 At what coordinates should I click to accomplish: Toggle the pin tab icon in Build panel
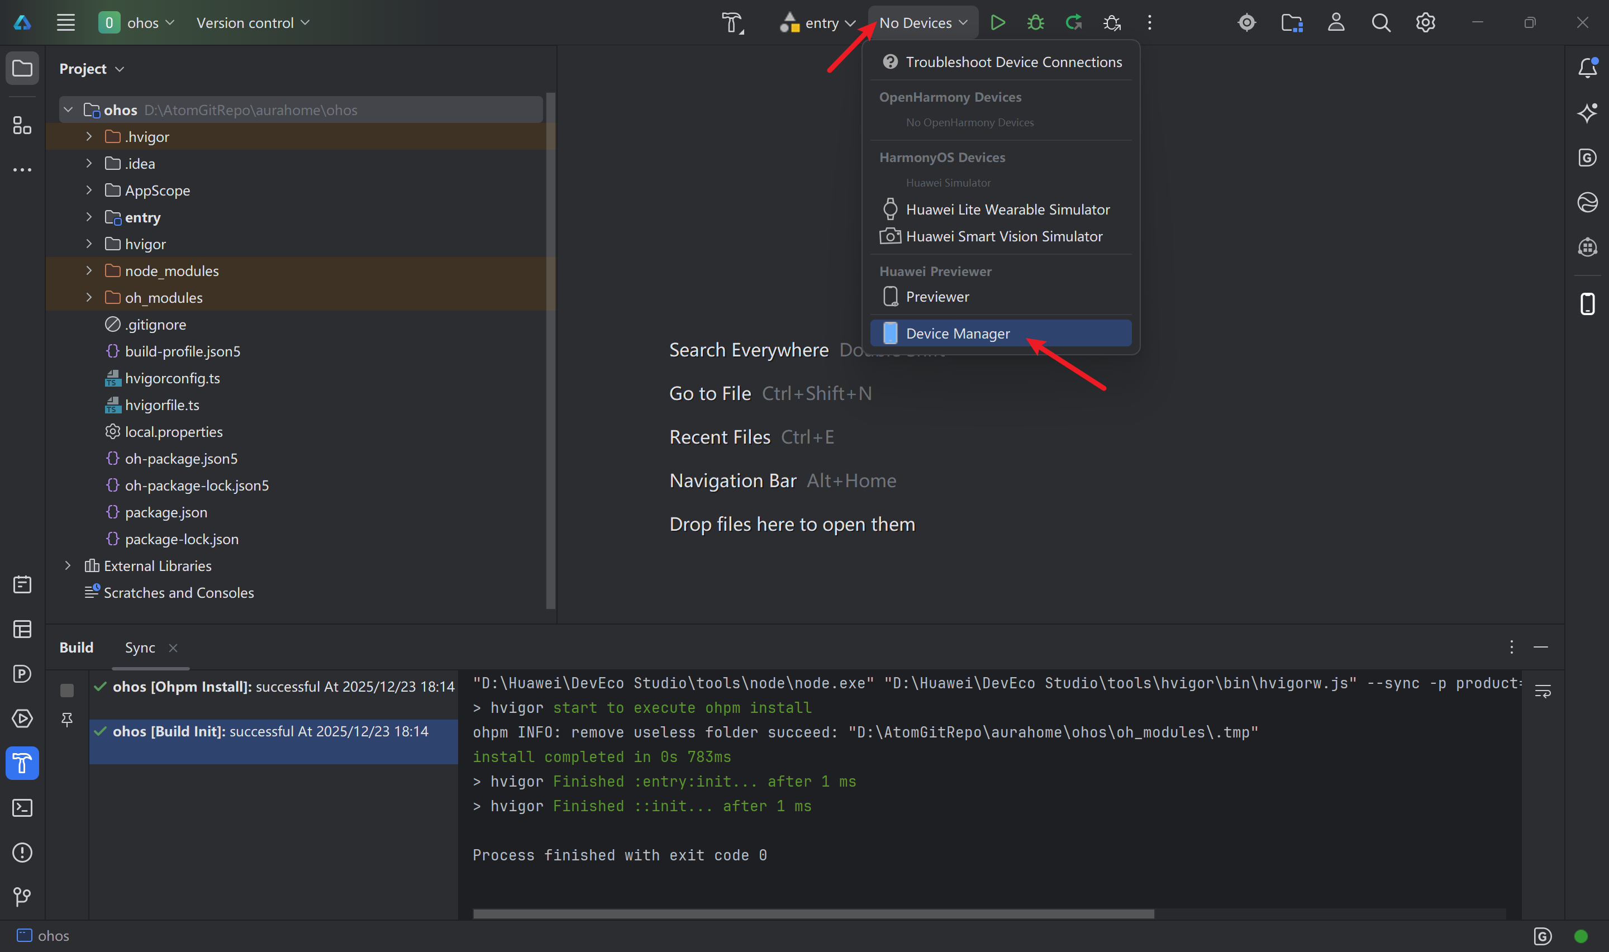(66, 720)
